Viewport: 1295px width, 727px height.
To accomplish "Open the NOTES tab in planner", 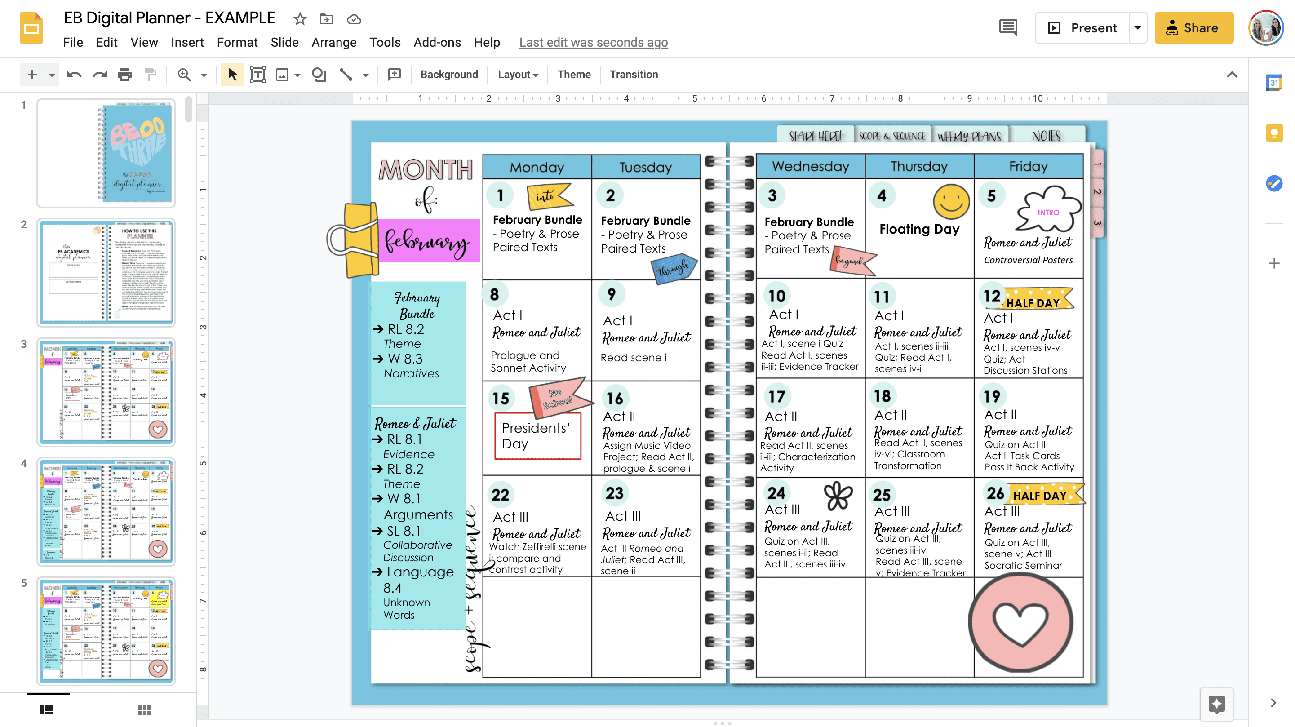I will (x=1045, y=135).
